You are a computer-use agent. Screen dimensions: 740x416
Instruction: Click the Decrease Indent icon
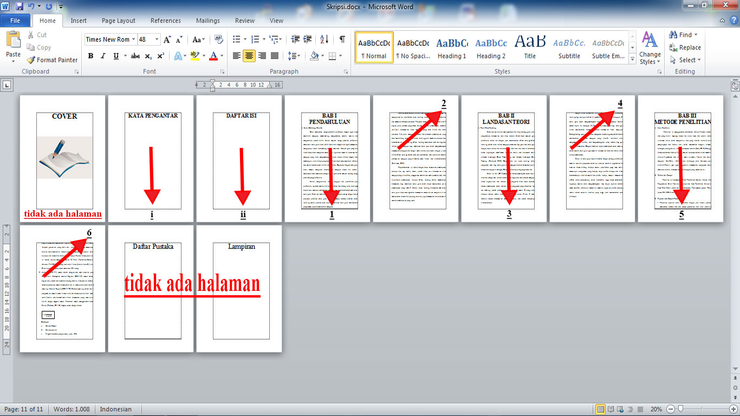pyautogui.click(x=295, y=40)
